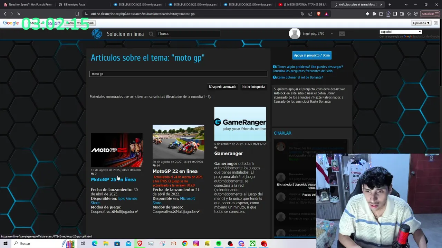Open Microsoft Store link under MotoGP 22

[x=174, y=200]
